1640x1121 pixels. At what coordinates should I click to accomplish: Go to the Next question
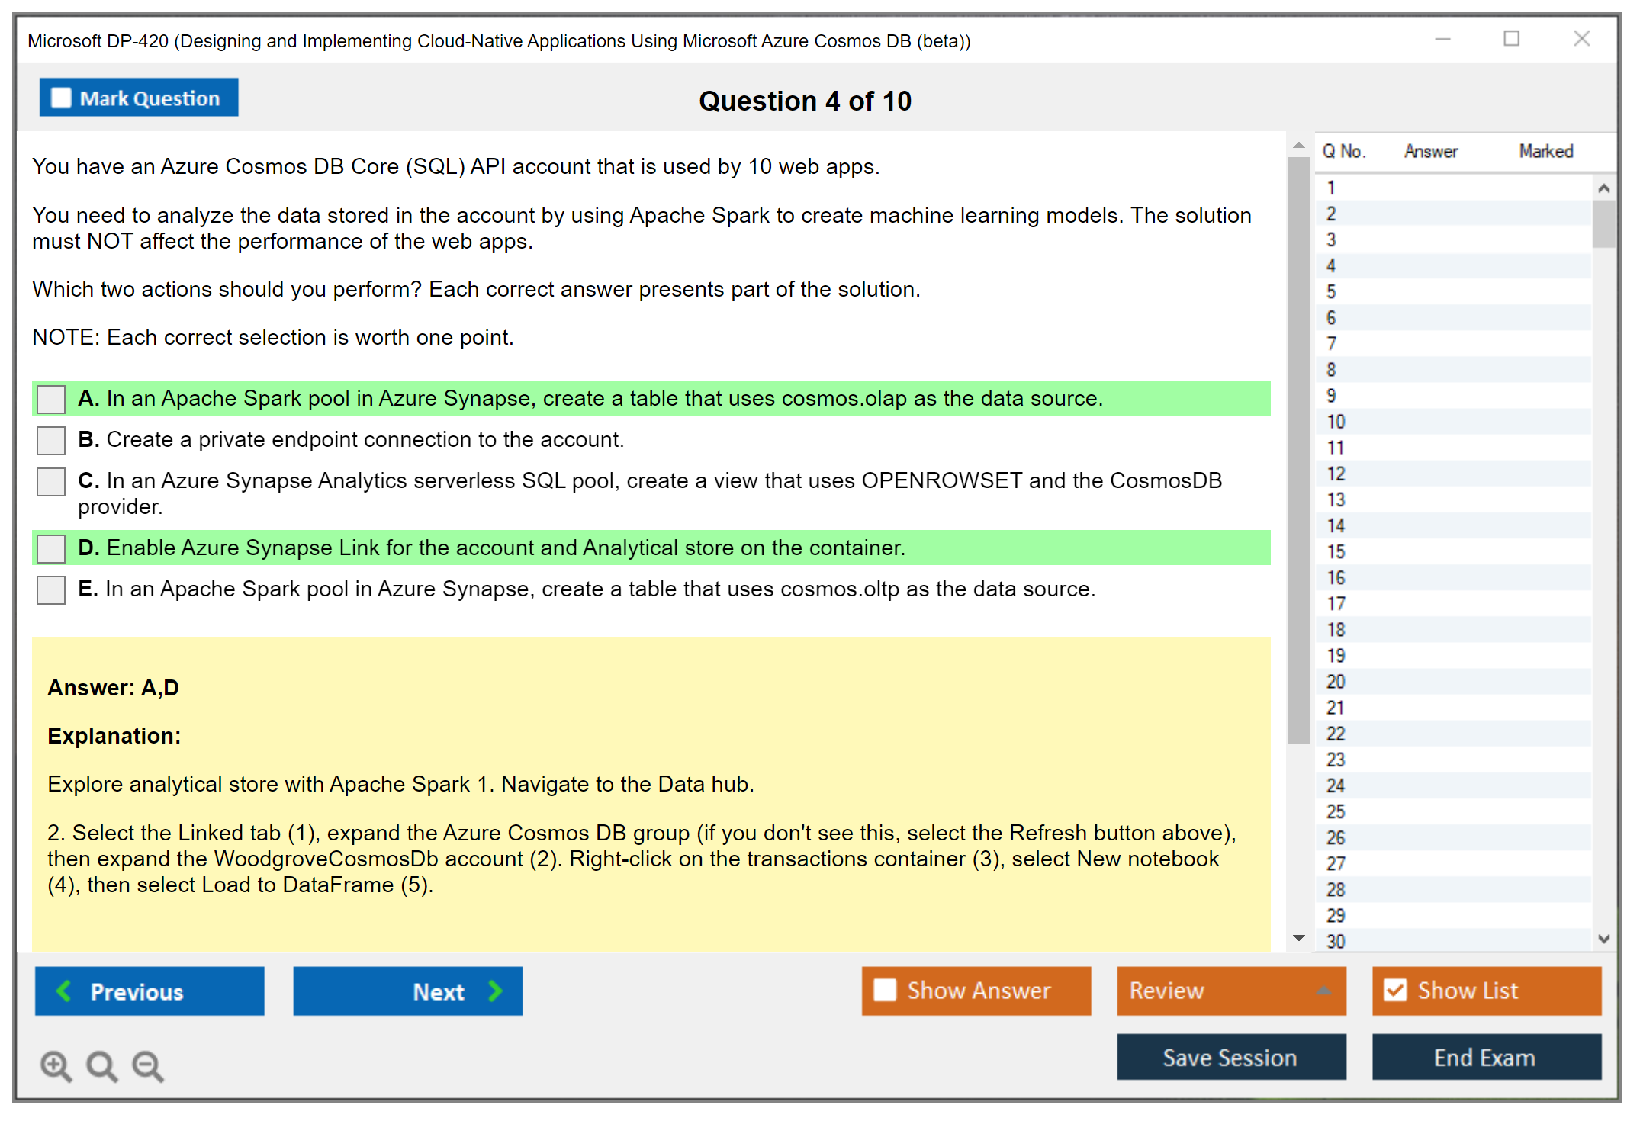point(407,991)
